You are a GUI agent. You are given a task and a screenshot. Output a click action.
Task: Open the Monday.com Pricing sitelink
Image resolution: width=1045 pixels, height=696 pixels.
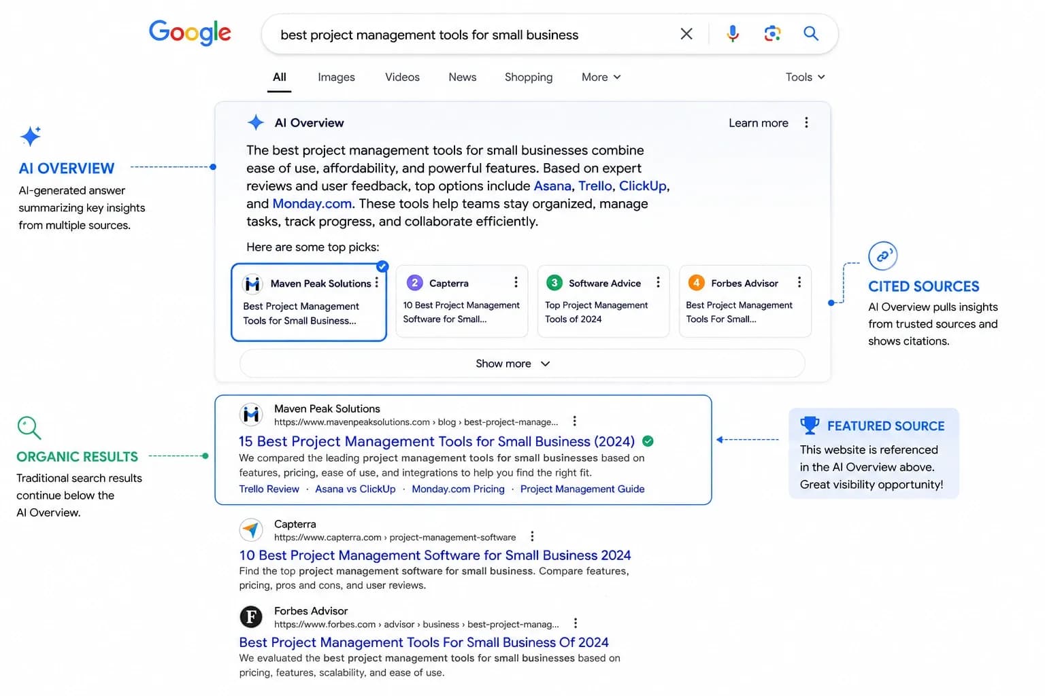tap(458, 489)
